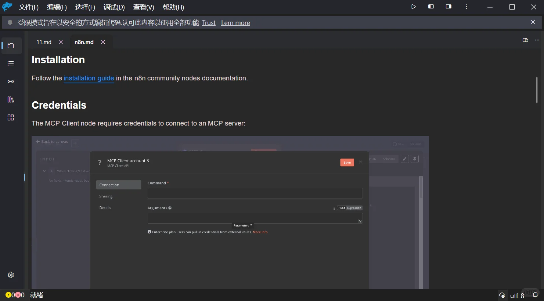This screenshot has width=544, height=301.
Task: Open the 帮助(H) menu
Action: point(173,7)
